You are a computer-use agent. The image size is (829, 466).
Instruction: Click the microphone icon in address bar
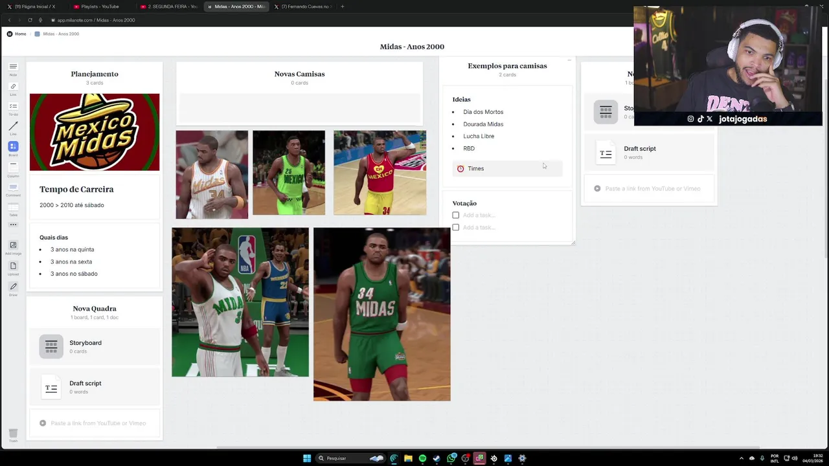tap(40, 20)
